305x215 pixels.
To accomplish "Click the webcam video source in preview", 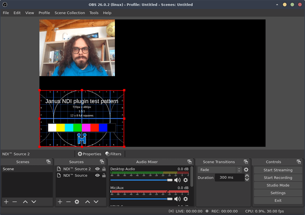I will click(77, 48).
